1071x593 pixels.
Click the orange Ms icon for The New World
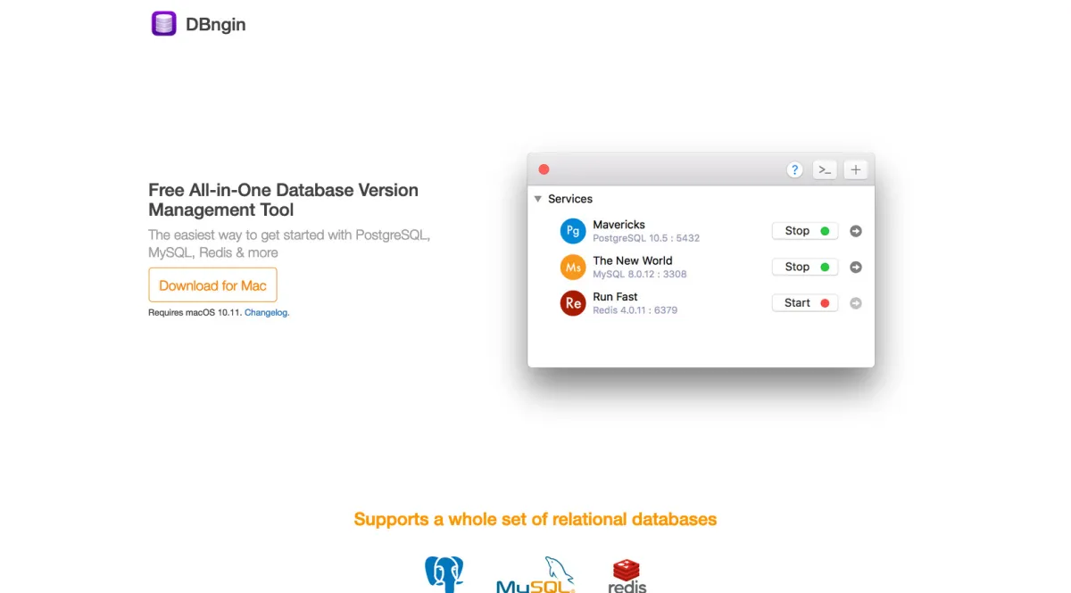tap(573, 267)
